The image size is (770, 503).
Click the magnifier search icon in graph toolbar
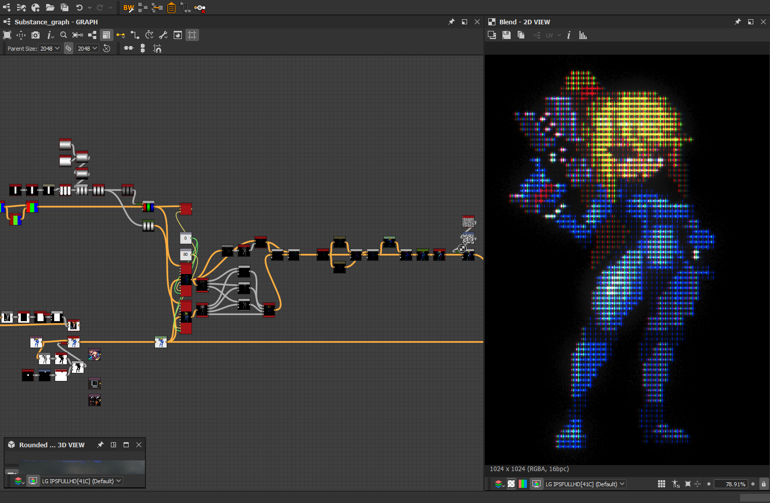(x=63, y=35)
